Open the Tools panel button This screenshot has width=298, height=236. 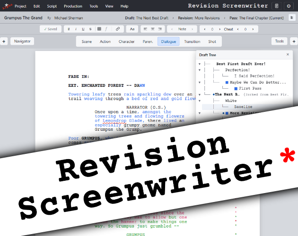(x=280, y=41)
